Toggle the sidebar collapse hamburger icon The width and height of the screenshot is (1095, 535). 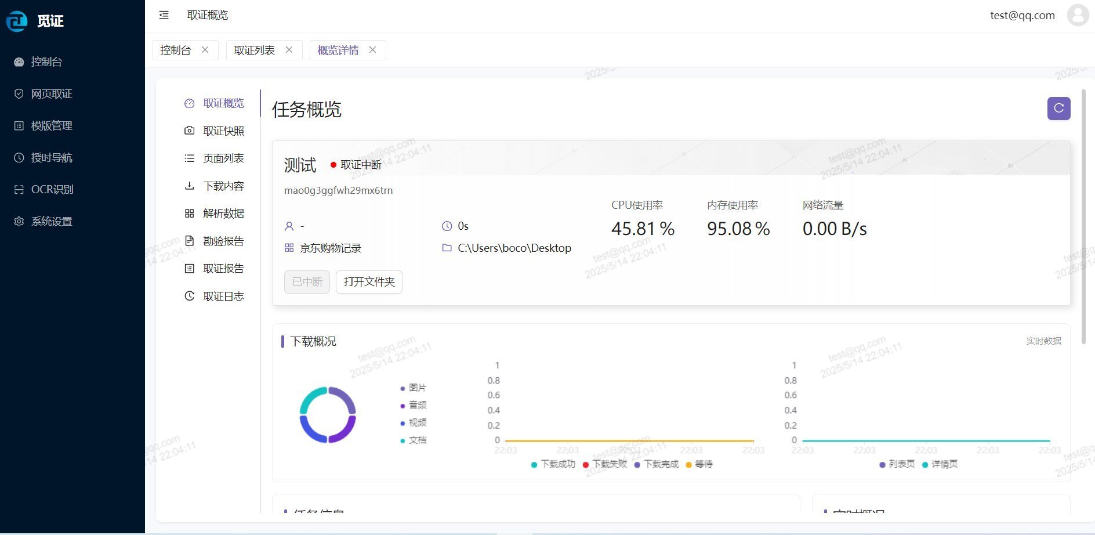point(164,15)
